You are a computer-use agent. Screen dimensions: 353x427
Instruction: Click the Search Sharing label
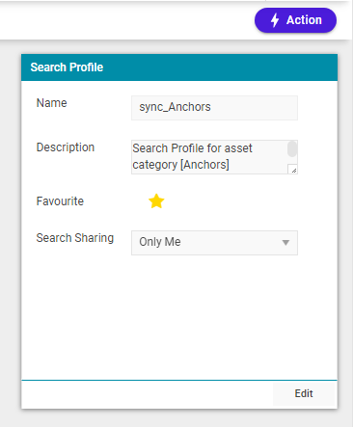[75, 238]
